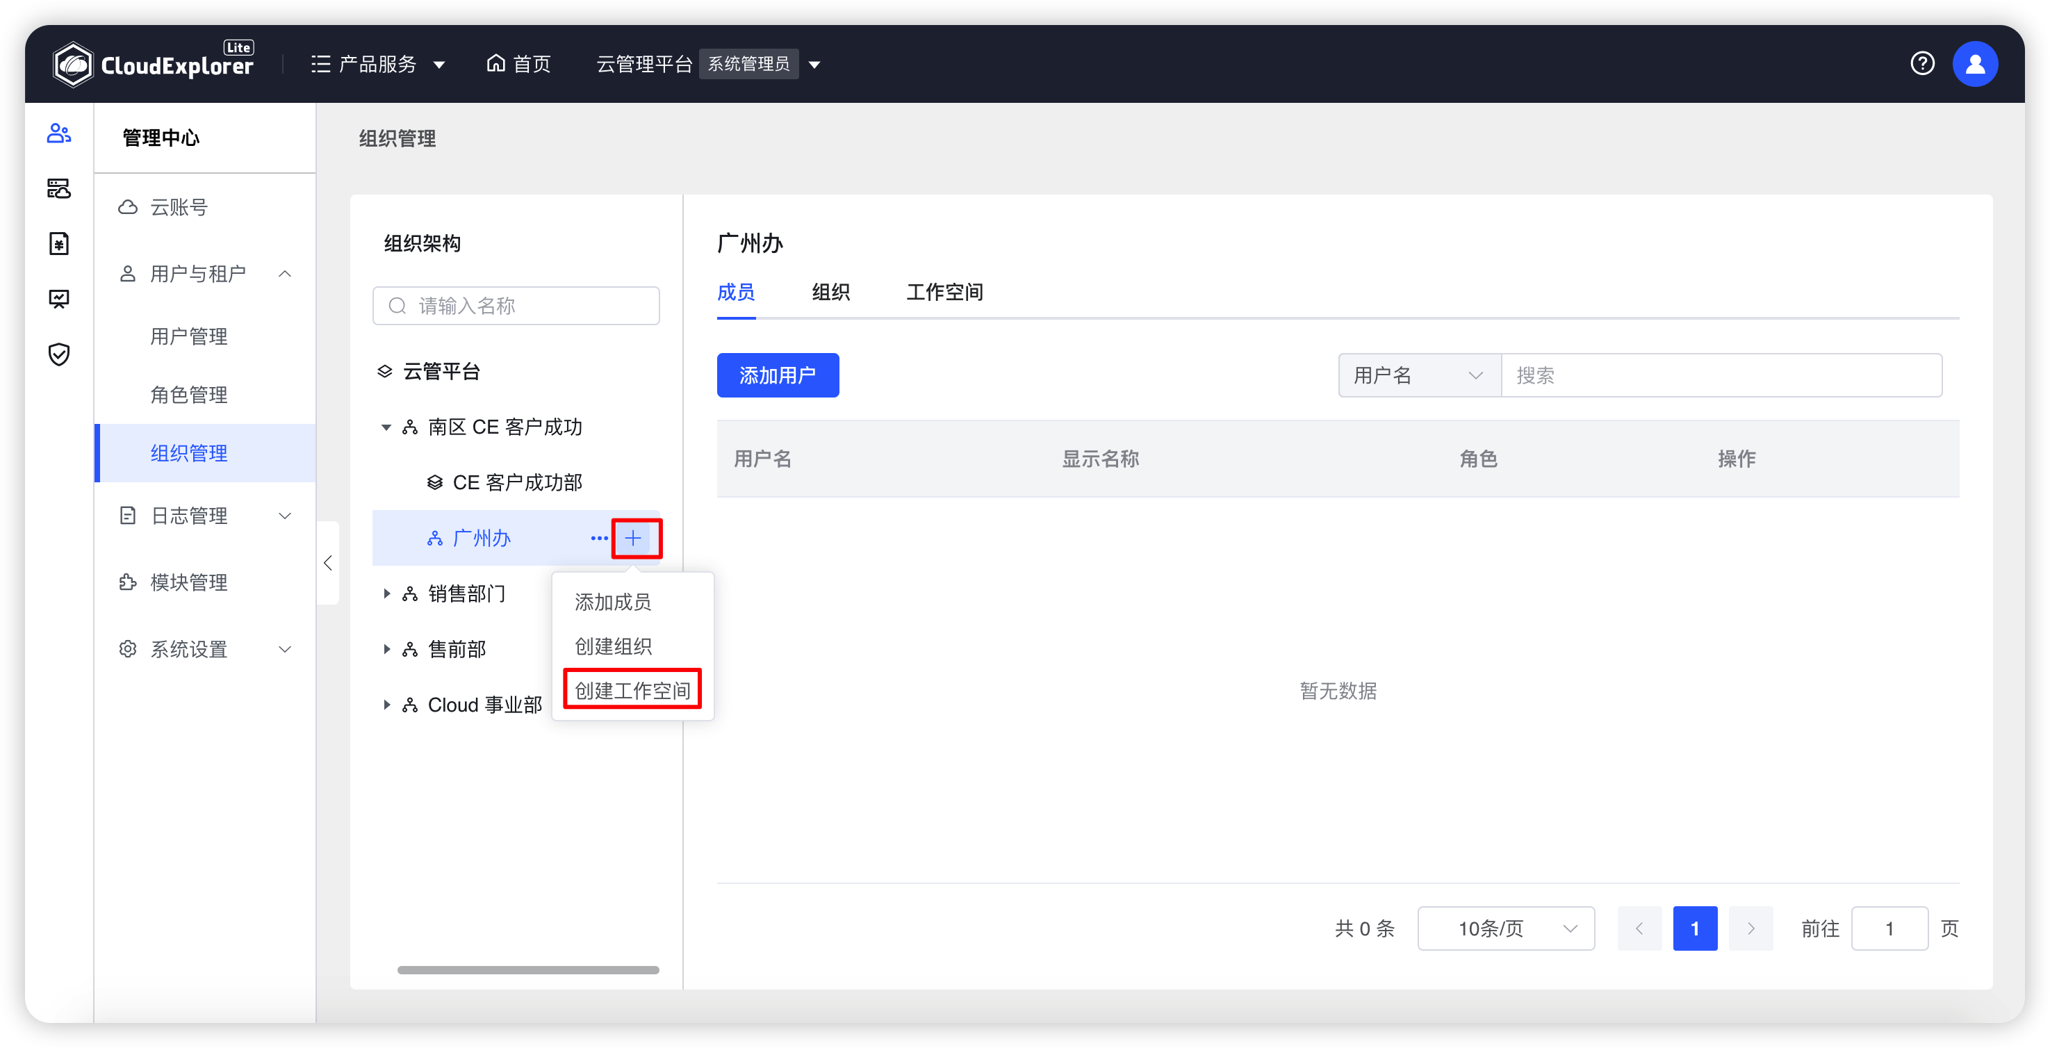Click the CloudExplorer Lite logo
Image resolution: width=2050 pixels, height=1048 pixels.
pyautogui.click(x=153, y=64)
